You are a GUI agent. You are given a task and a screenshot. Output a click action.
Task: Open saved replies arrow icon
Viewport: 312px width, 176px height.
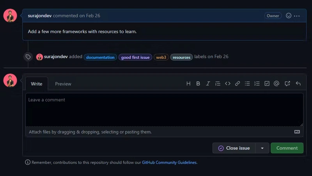click(x=298, y=84)
